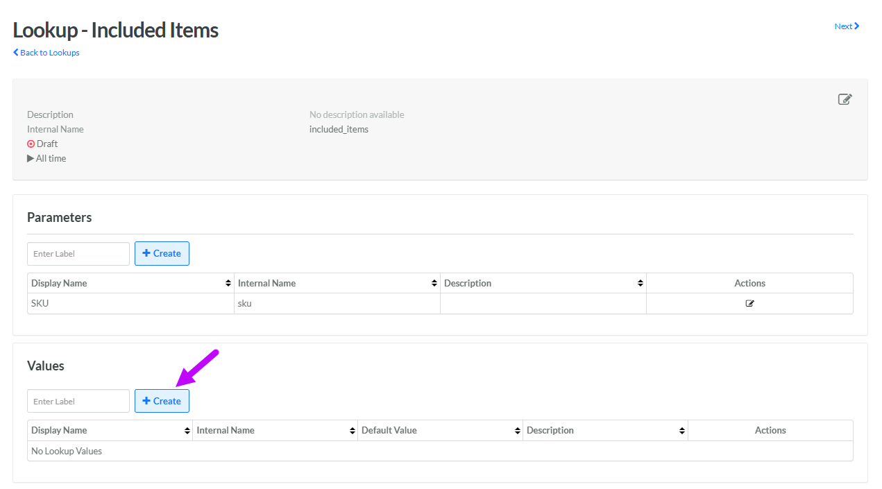Edit the SKU parameter row

(x=749, y=303)
